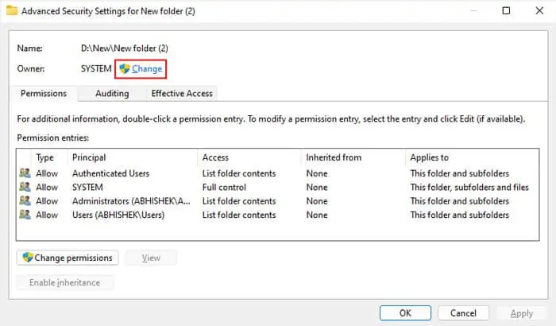
Task: Click the shield icon on the Change permissions button
Action: (x=28, y=258)
